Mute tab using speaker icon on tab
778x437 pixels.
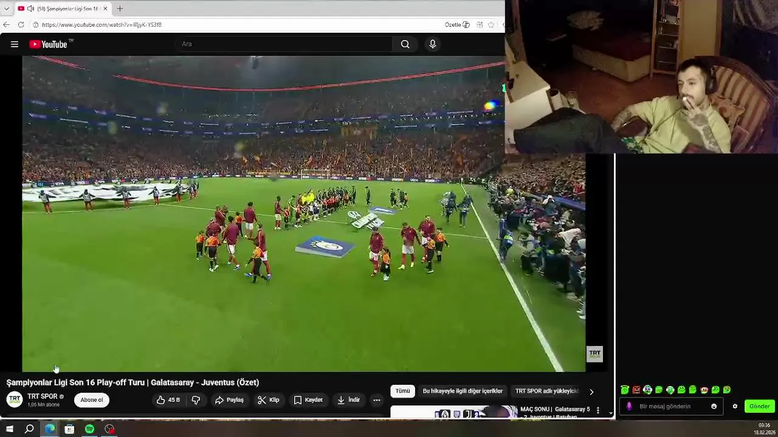pos(30,8)
